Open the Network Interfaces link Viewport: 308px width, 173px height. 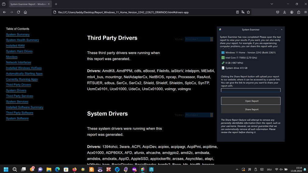point(18,62)
